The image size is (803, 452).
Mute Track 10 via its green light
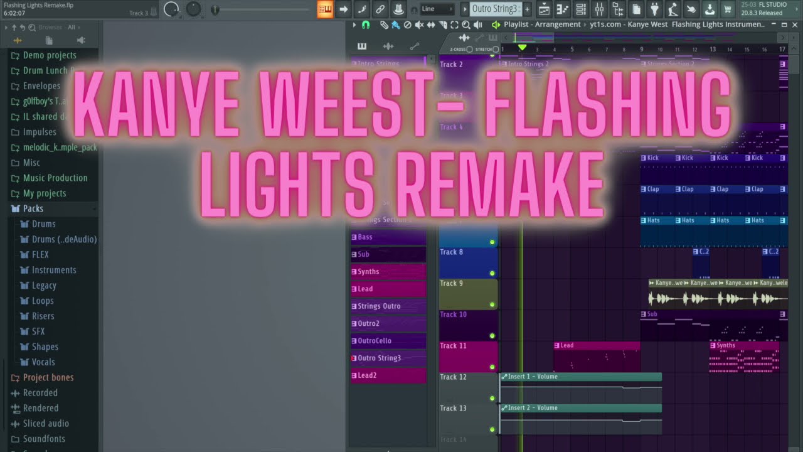point(492,336)
